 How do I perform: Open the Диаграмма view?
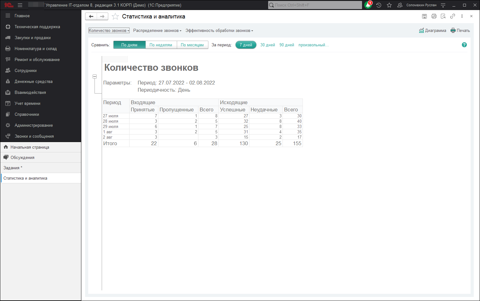pyautogui.click(x=433, y=30)
